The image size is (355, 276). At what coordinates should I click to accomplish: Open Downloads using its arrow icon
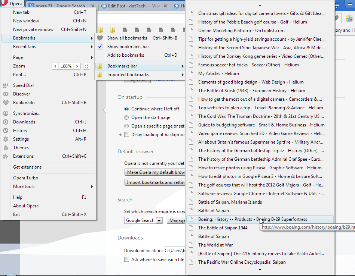click(5, 122)
